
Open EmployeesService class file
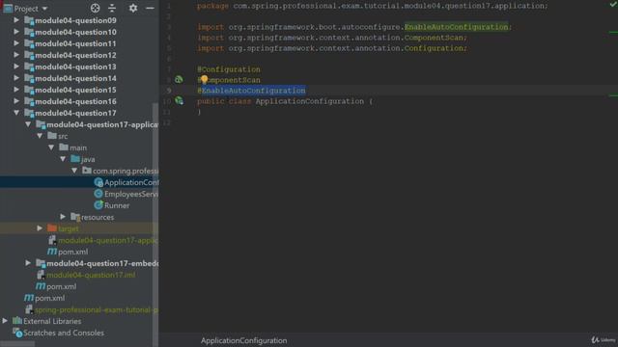click(131, 194)
